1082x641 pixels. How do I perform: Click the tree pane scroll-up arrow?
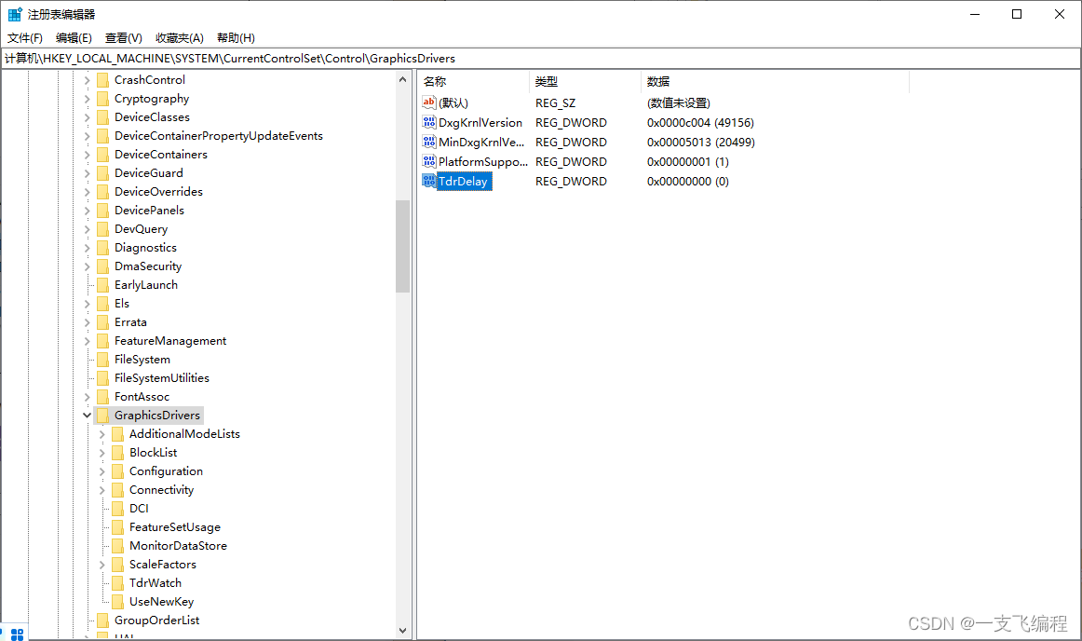click(x=402, y=79)
